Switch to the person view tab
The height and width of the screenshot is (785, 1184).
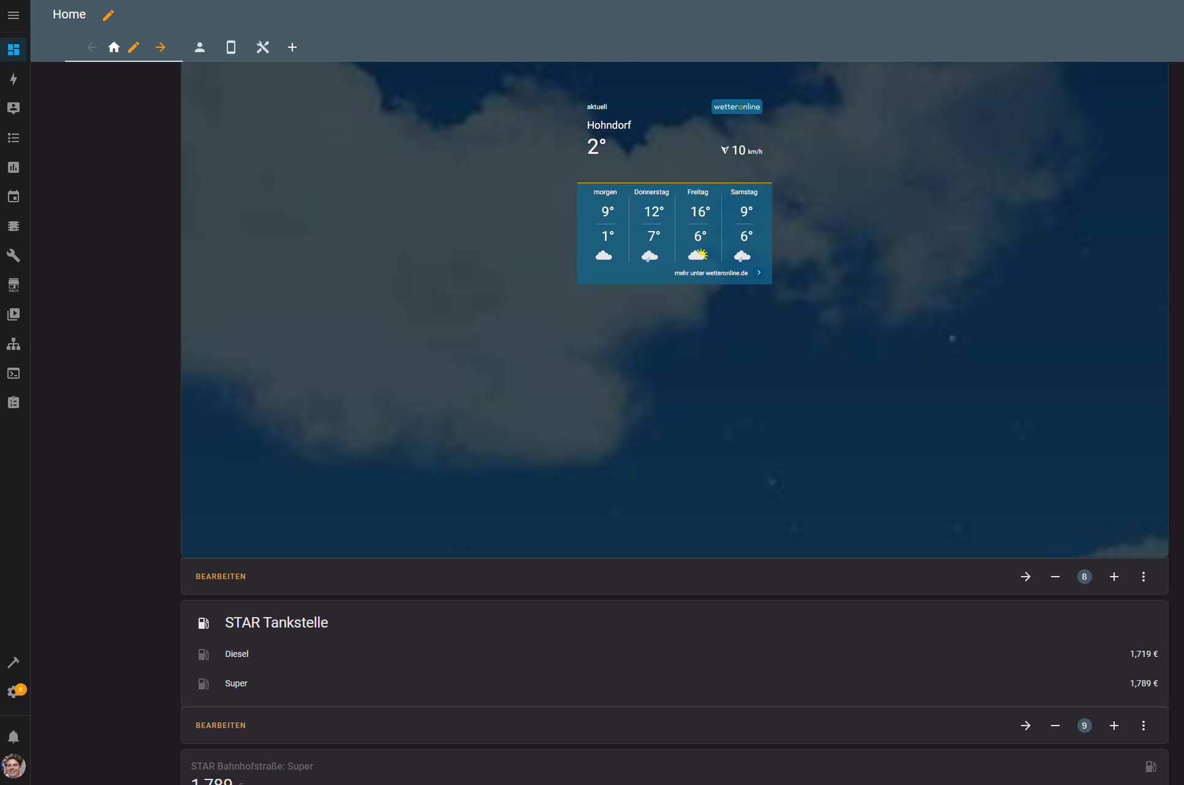200,47
